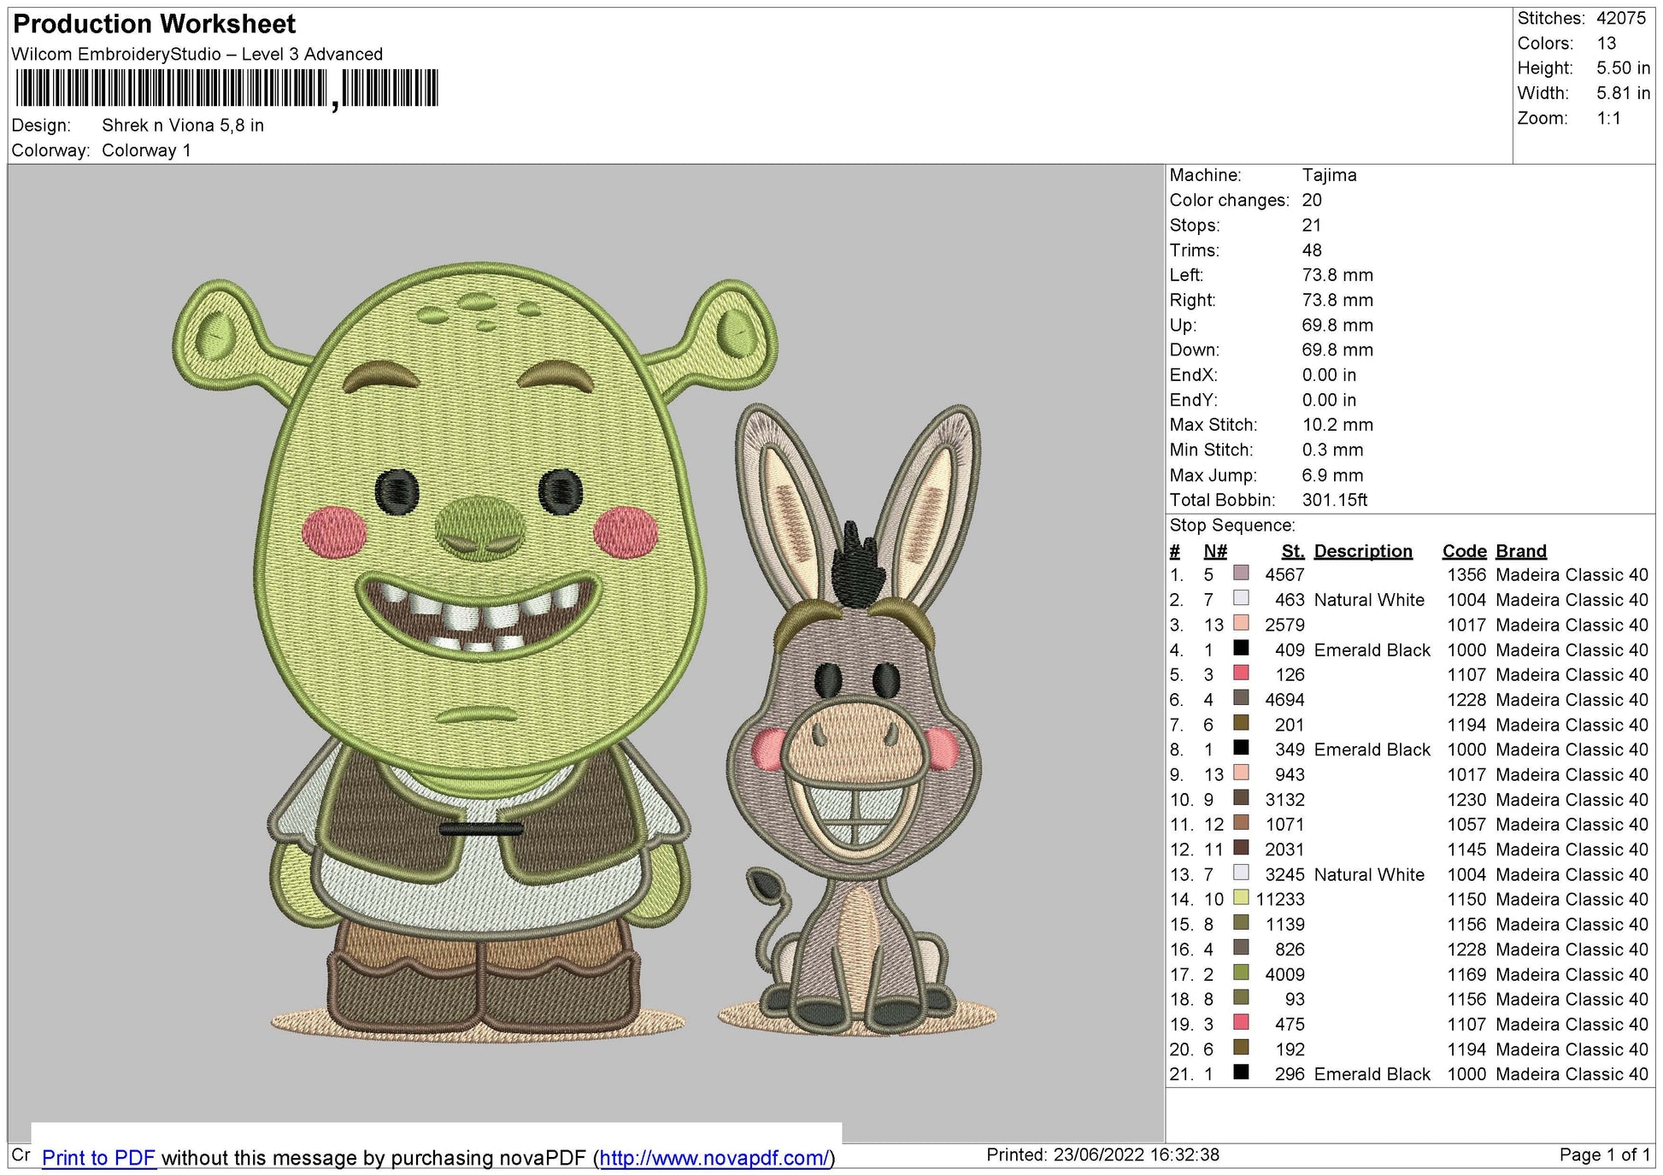This screenshot has width=1663, height=1175.
Task: Open the Brand column header
Action: click(x=1520, y=551)
